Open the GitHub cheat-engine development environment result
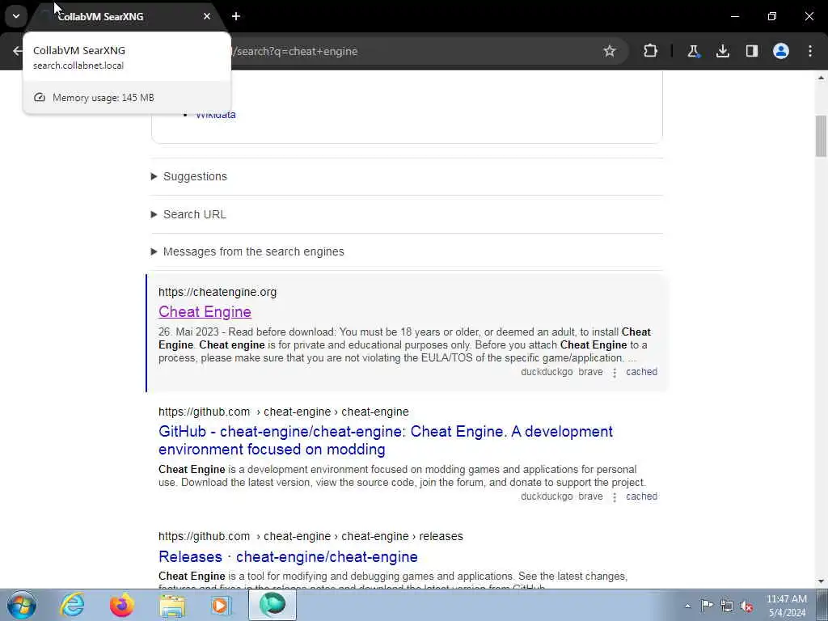 386,441
